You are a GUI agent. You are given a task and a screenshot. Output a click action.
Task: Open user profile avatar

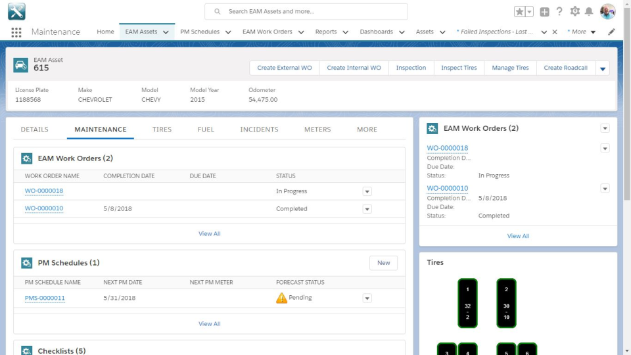click(607, 11)
